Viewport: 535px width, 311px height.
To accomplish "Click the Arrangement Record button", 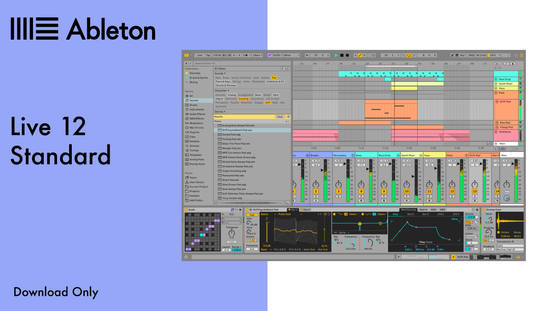I will (347, 55).
